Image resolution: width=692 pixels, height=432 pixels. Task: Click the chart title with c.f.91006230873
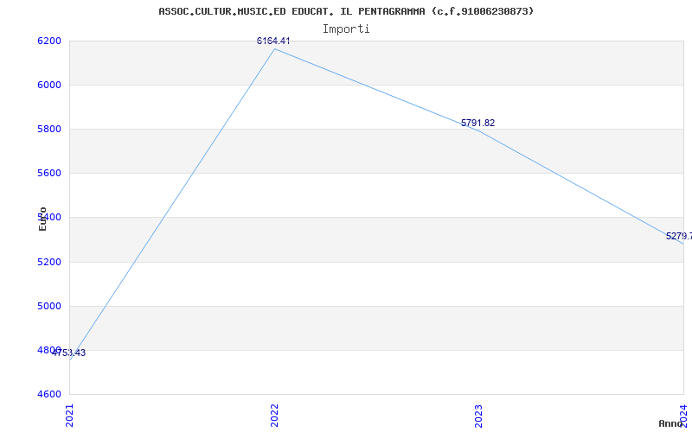[346, 11]
